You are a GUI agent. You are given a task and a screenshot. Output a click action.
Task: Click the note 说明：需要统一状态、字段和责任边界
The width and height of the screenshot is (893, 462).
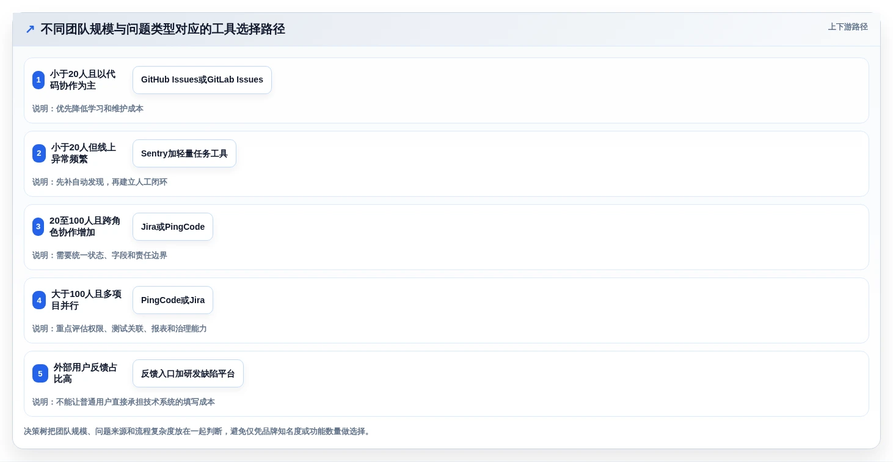point(100,255)
